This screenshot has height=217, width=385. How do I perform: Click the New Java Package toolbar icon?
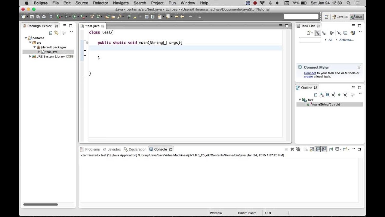tap(92, 17)
